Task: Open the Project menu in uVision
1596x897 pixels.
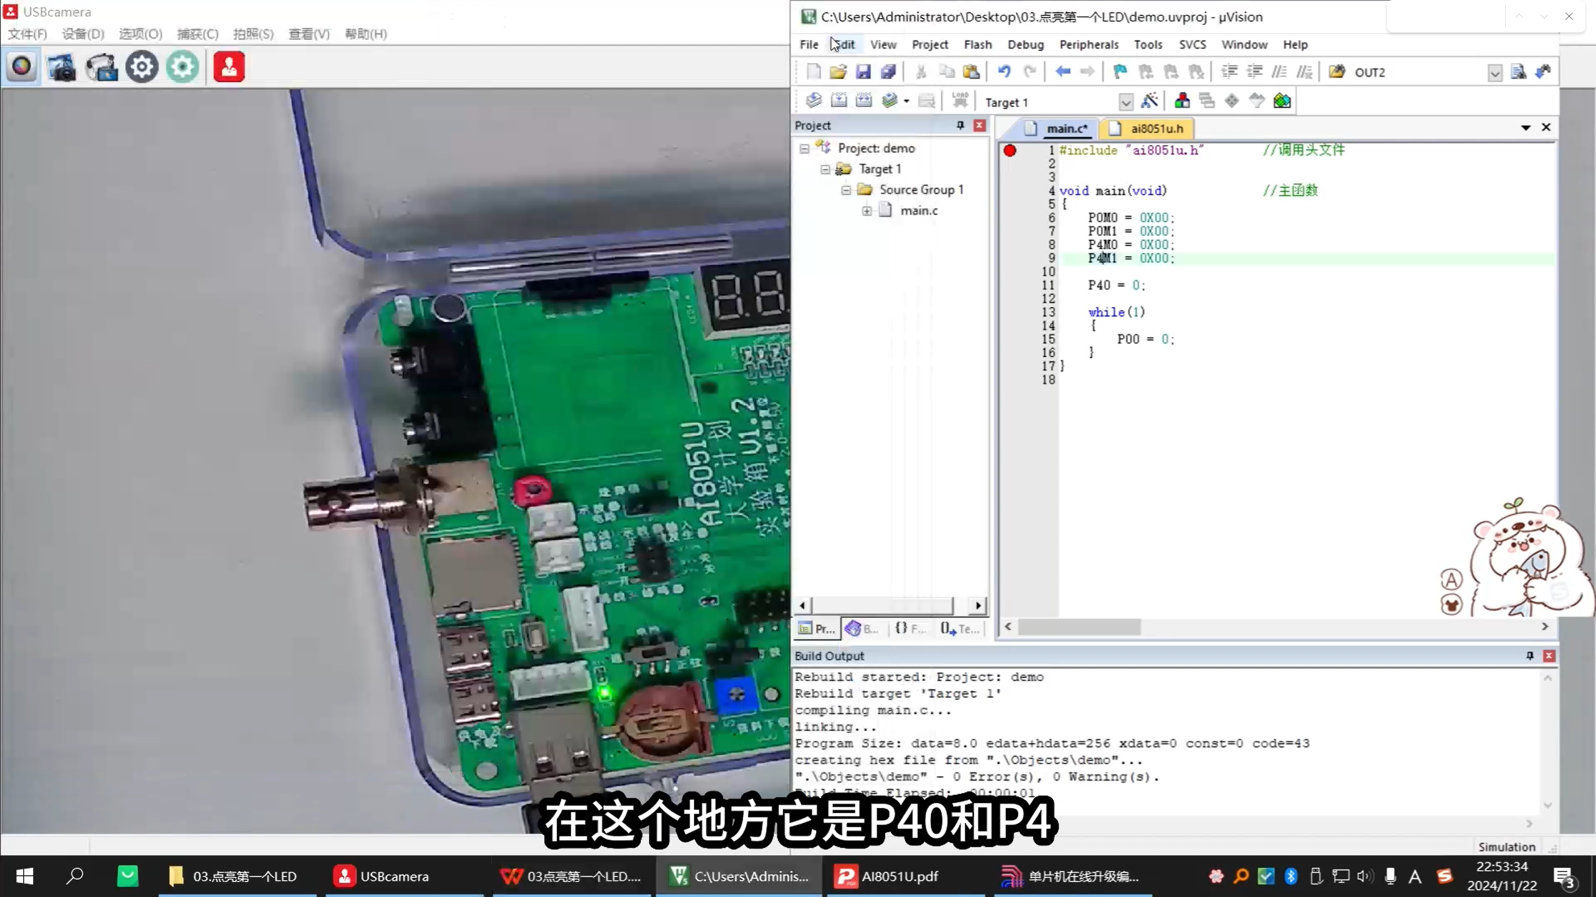Action: (x=930, y=44)
